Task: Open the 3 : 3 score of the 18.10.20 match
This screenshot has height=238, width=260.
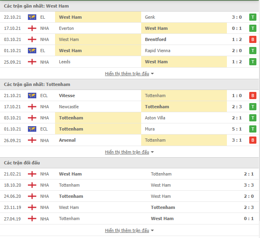Action: (x=249, y=185)
